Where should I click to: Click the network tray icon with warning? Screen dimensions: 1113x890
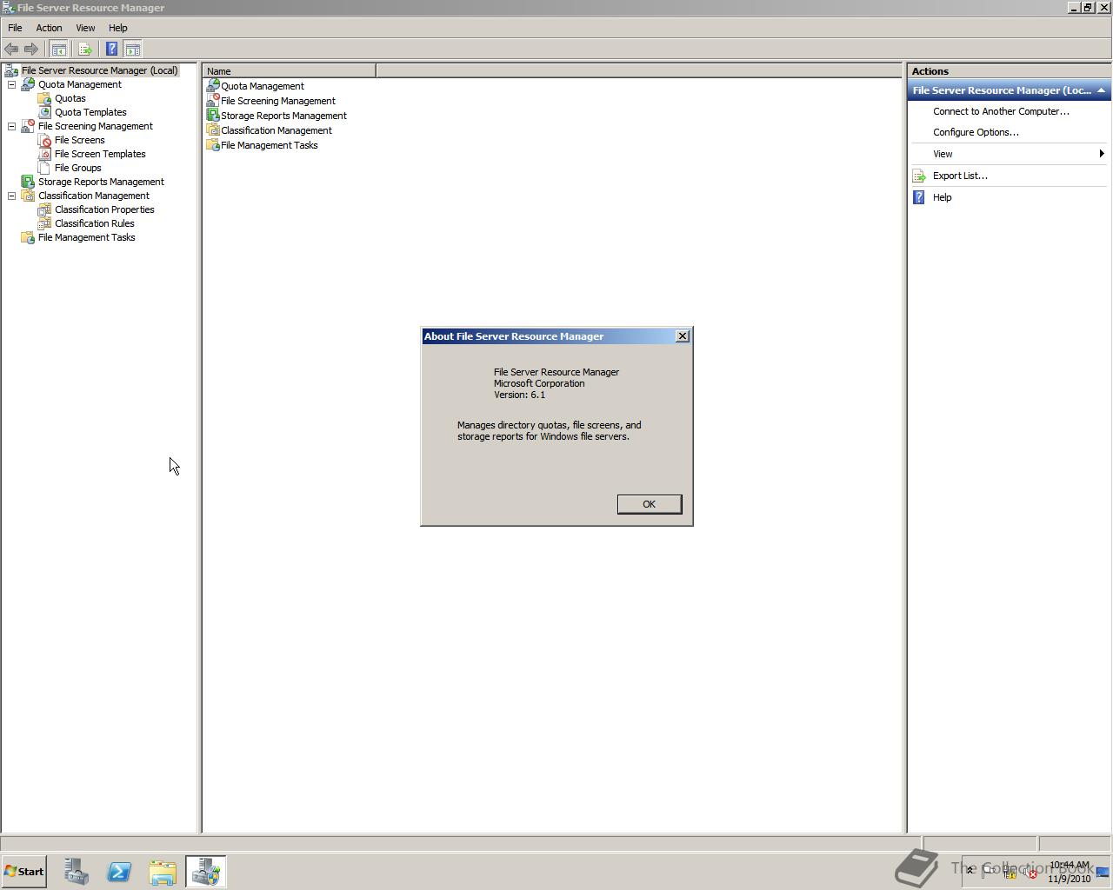(x=1010, y=873)
